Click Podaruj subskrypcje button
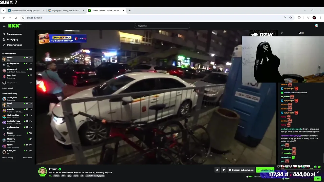This screenshot has height=182, width=324. point(241,170)
